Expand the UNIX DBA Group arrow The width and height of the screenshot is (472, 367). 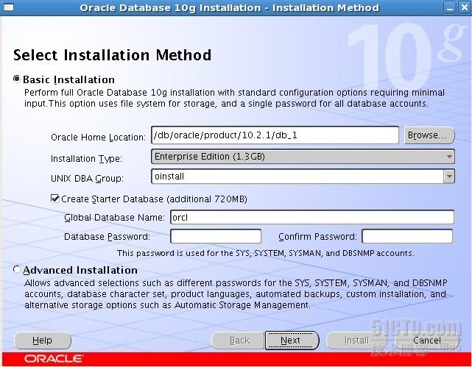tap(449, 177)
